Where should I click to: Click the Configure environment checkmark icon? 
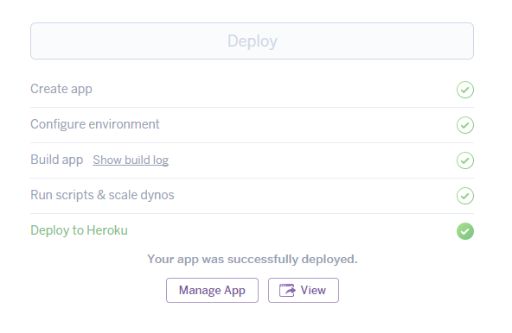[465, 125]
